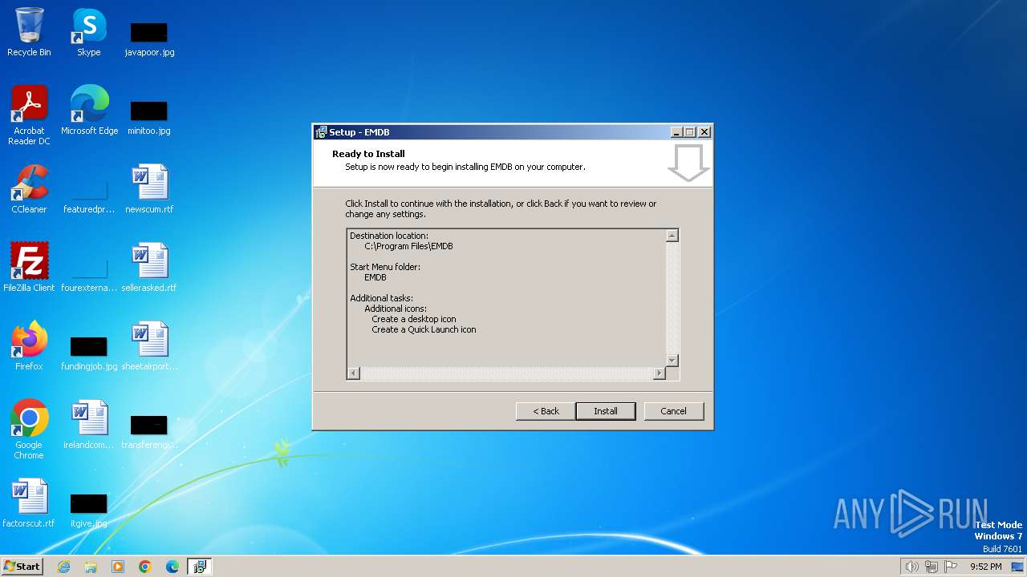Screen dimensions: 1027x577
Task: Cancel the EMDB setup
Action: point(673,411)
